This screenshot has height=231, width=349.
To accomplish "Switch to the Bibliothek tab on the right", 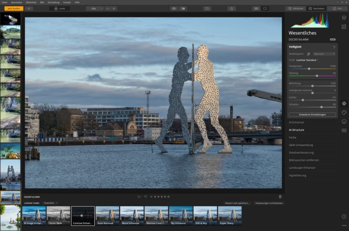I will 295,8.
